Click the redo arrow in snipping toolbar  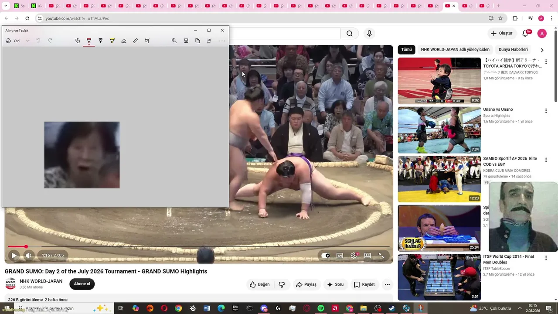pyautogui.click(x=50, y=41)
